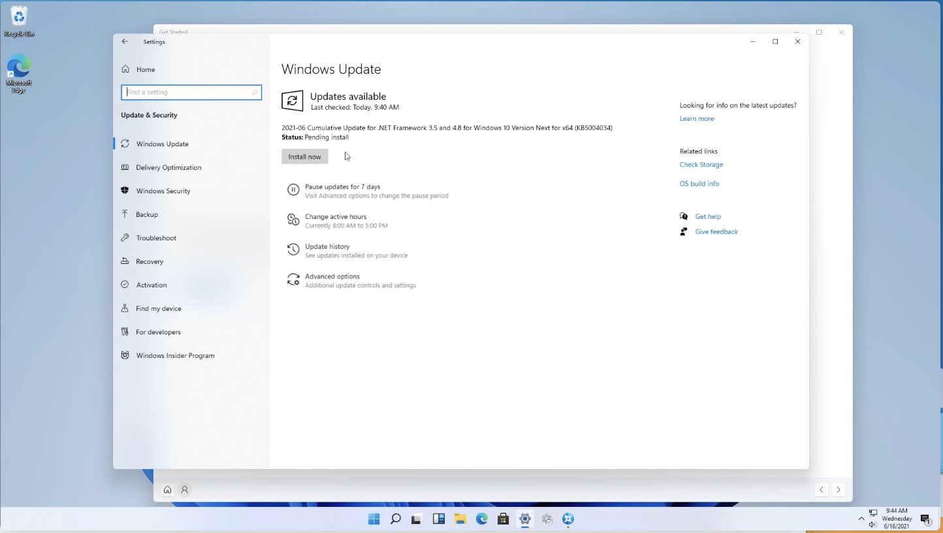The height and width of the screenshot is (533, 943).
Task: Click the 'Related links' label
Action: click(699, 152)
